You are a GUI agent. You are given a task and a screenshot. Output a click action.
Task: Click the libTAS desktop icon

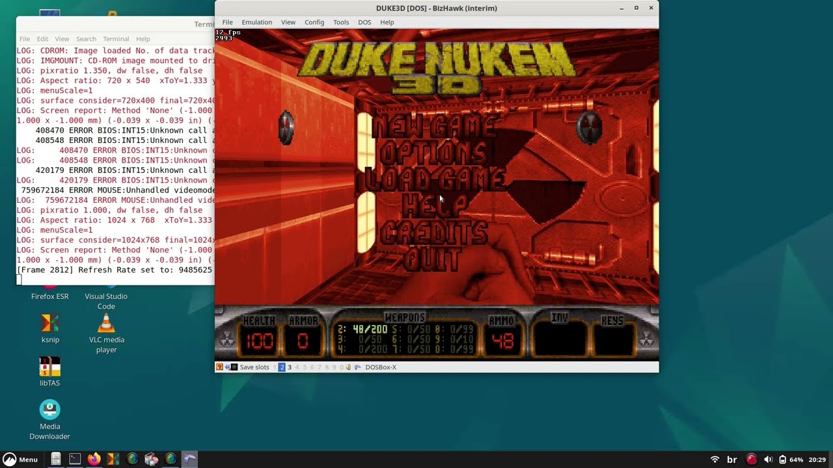click(50, 372)
